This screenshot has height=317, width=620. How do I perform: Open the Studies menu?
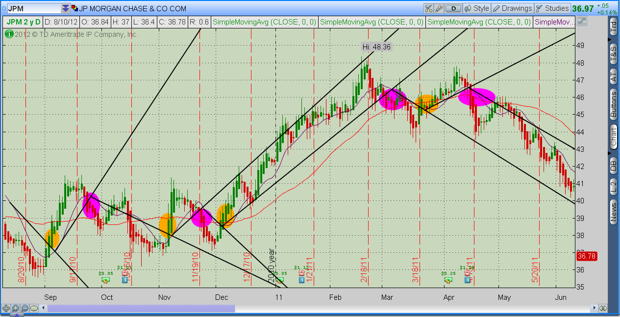[x=552, y=8]
